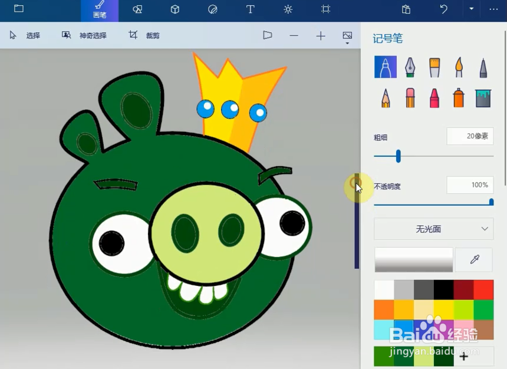Choose the Crop (裁剪) tool

(144, 35)
